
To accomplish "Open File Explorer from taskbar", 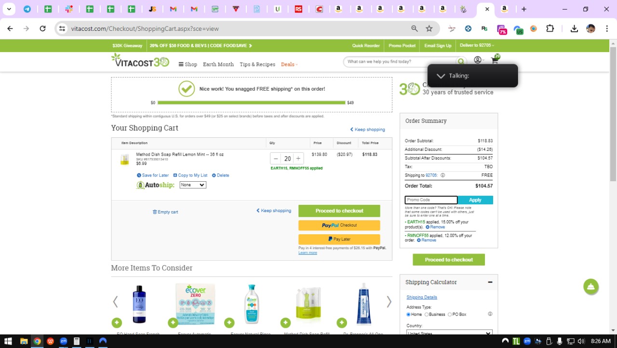I will coord(24,341).
